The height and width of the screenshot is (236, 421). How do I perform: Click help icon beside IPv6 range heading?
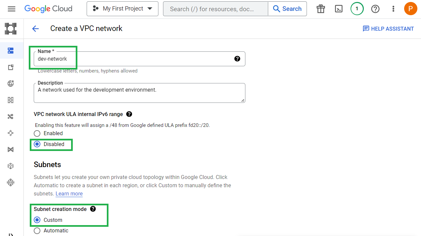click(x=129, y=114)
